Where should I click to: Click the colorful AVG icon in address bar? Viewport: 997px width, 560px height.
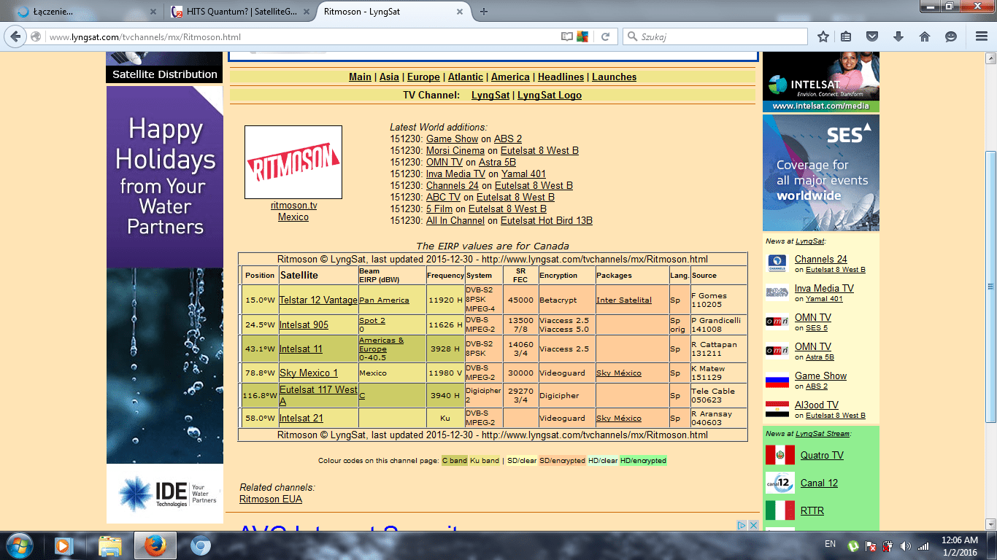coord(582,36)
